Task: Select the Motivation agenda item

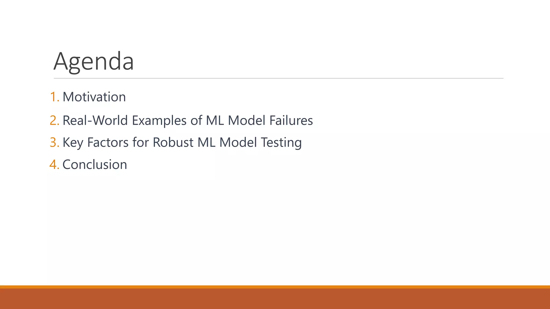Action: pyautogui.click(x=94, y=97)
